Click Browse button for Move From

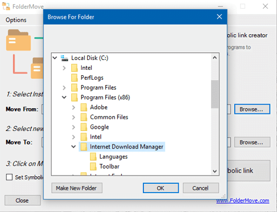[x=252, y=109]
